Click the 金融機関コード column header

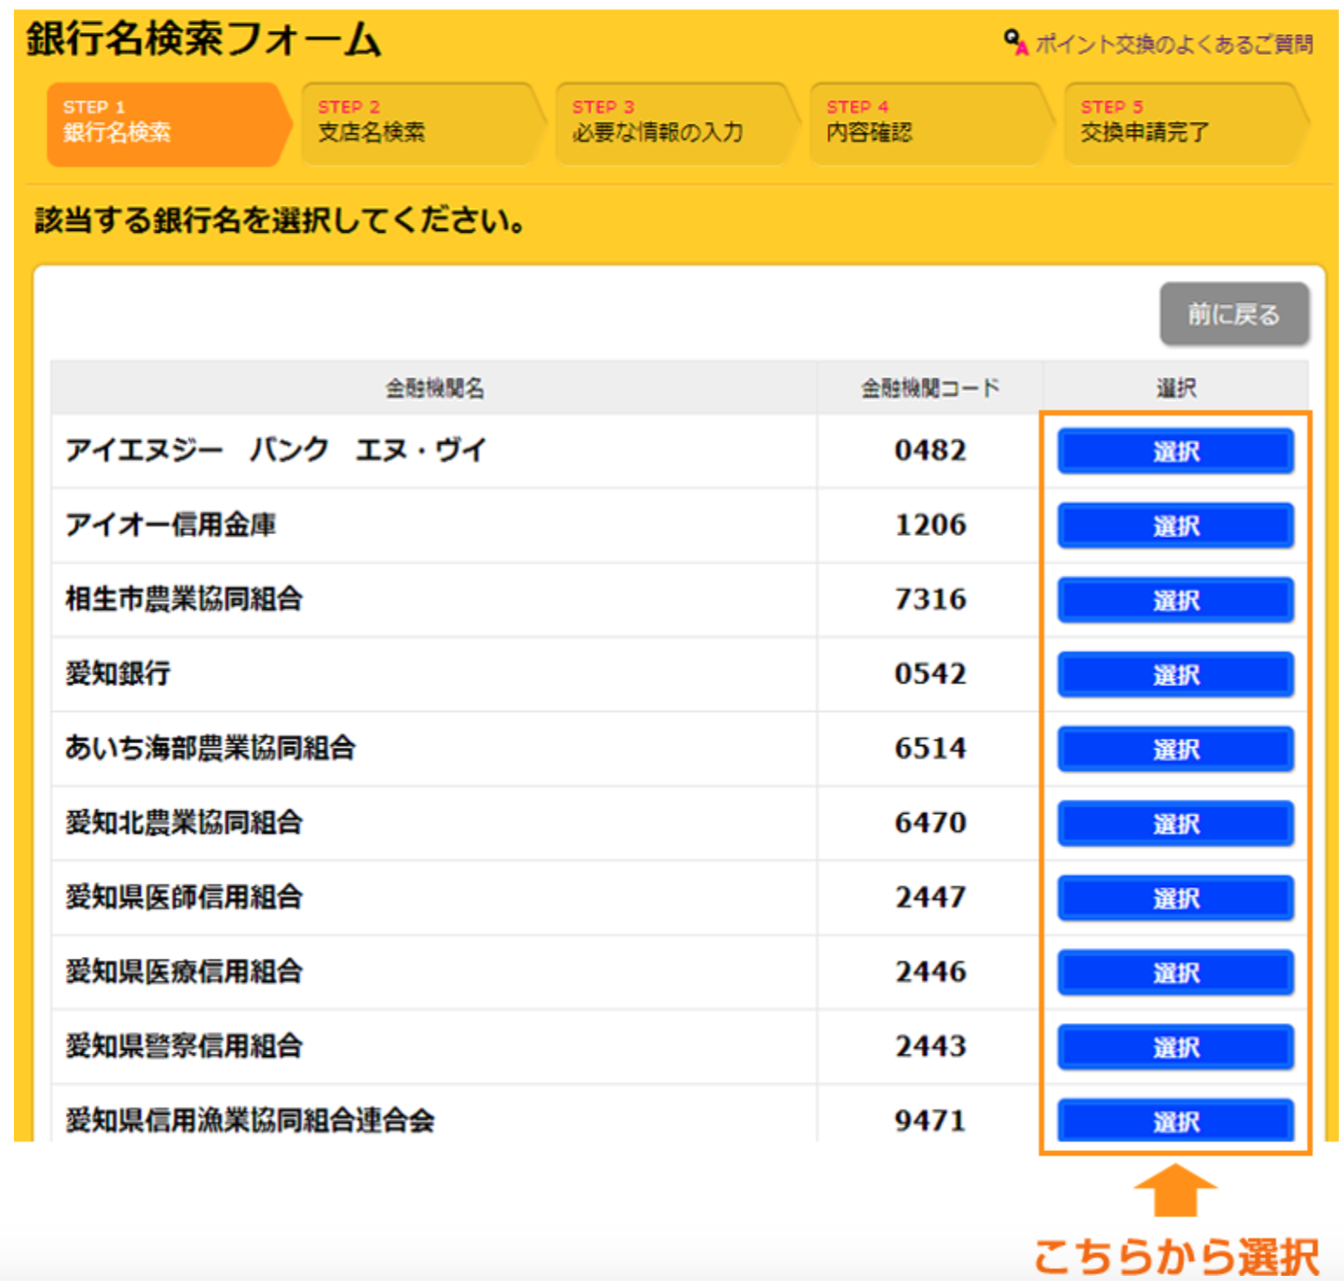(930, 388)
